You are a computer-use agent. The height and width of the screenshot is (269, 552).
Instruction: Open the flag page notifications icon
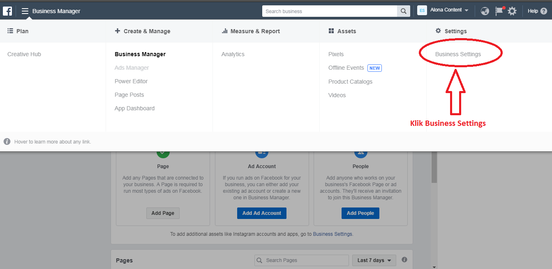(x=499, y=11)
